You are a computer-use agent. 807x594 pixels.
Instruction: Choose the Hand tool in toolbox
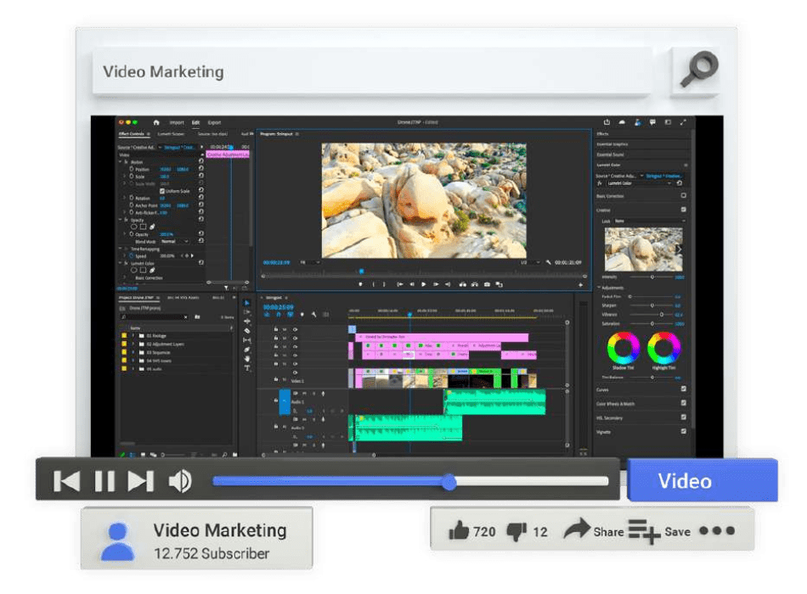247,359
